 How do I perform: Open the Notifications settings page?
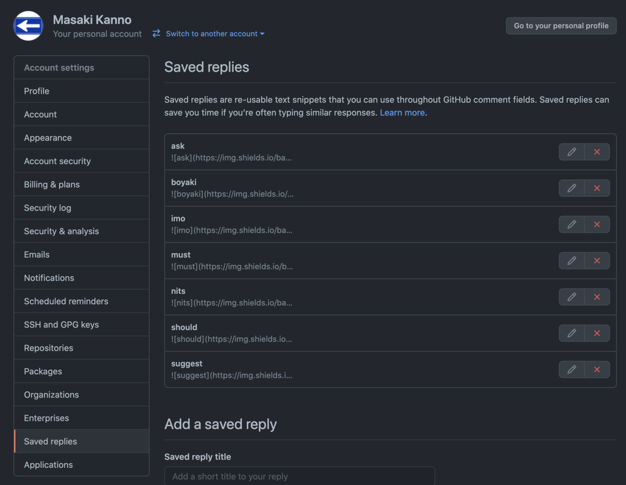(x=49, y=278)
